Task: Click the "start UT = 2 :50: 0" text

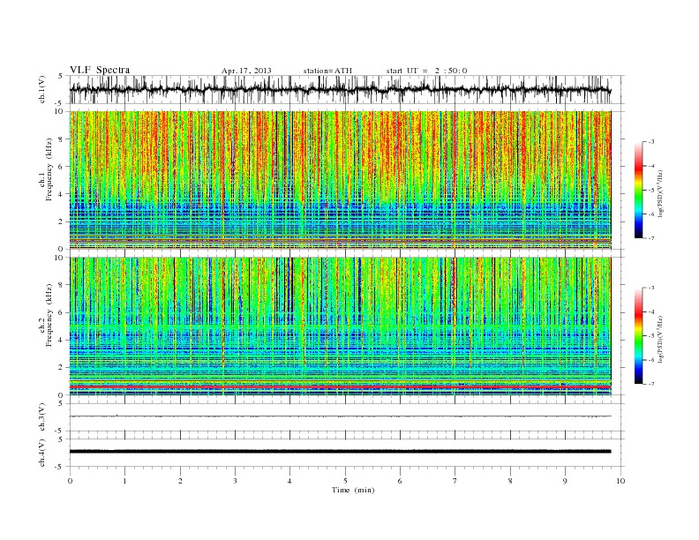Action: [x=426, y=71]
